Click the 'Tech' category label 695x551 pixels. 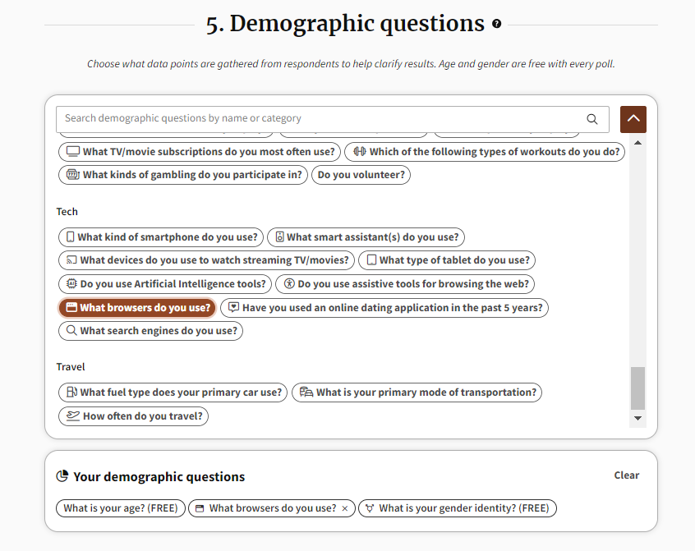click(x=67, y=212)
